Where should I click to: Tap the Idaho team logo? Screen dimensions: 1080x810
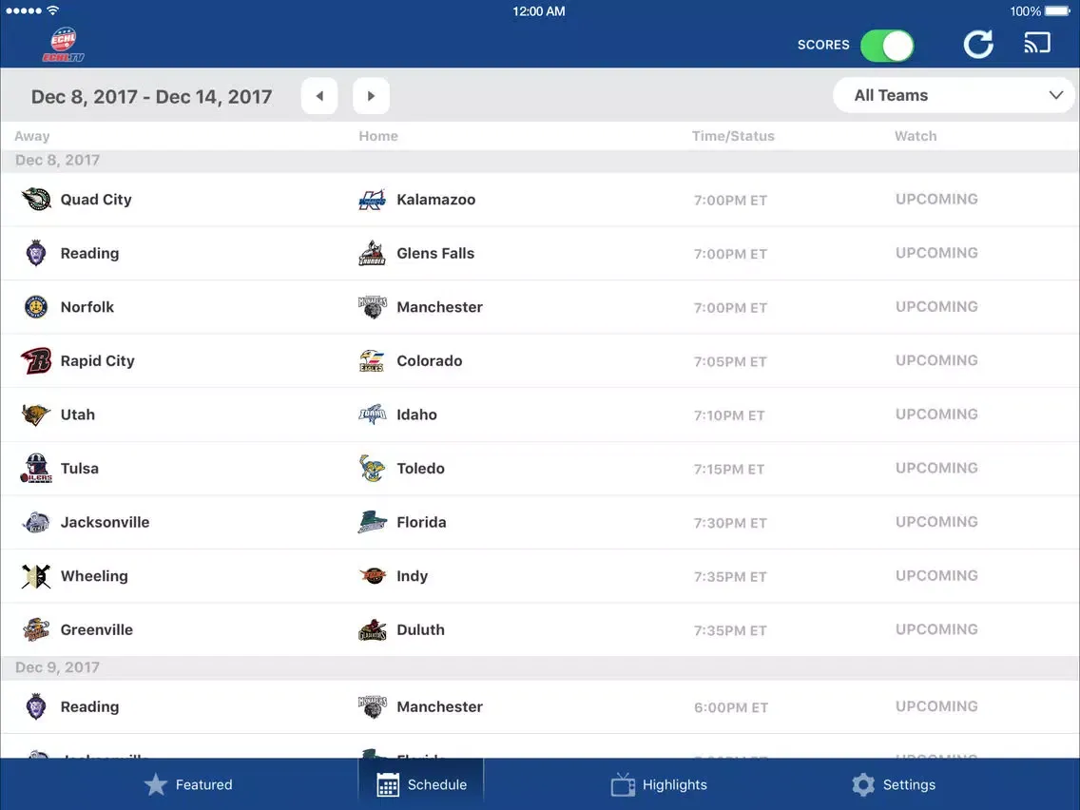(372, 414)
